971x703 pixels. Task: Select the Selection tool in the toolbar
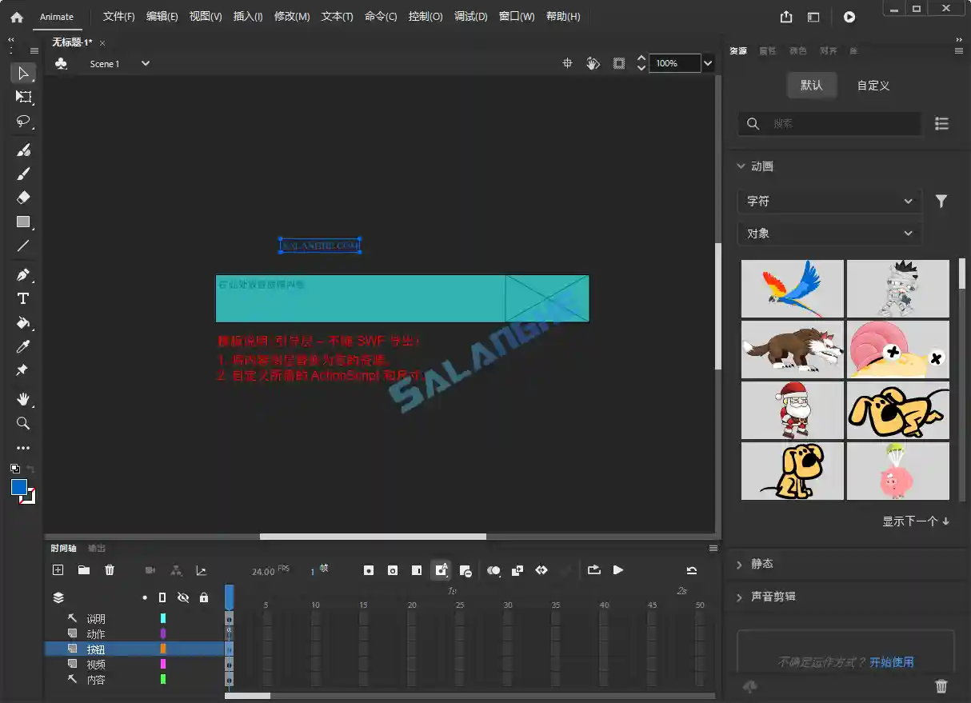(23, 74)
